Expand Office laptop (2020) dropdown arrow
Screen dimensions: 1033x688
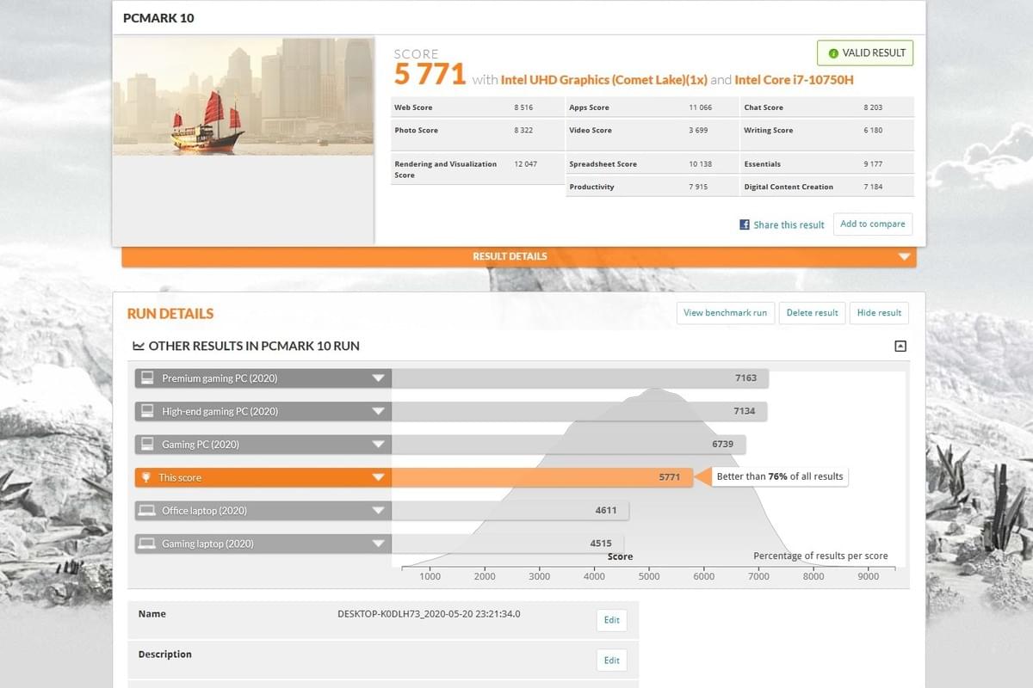click(x=377, y=511)
